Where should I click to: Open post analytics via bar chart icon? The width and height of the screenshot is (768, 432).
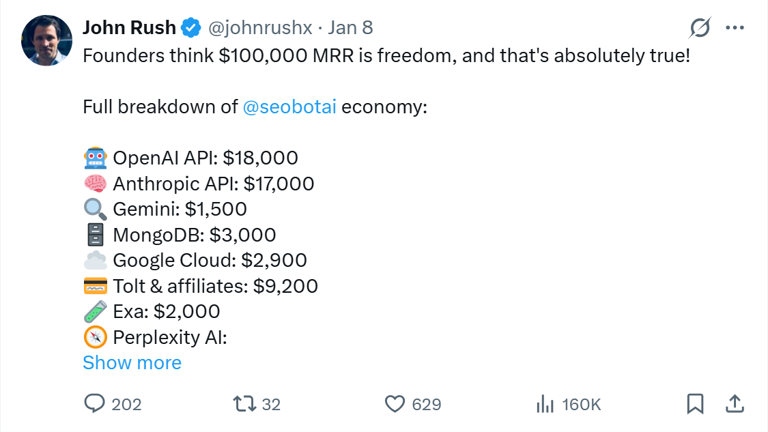pyautogui.click(x=545, y=404)
